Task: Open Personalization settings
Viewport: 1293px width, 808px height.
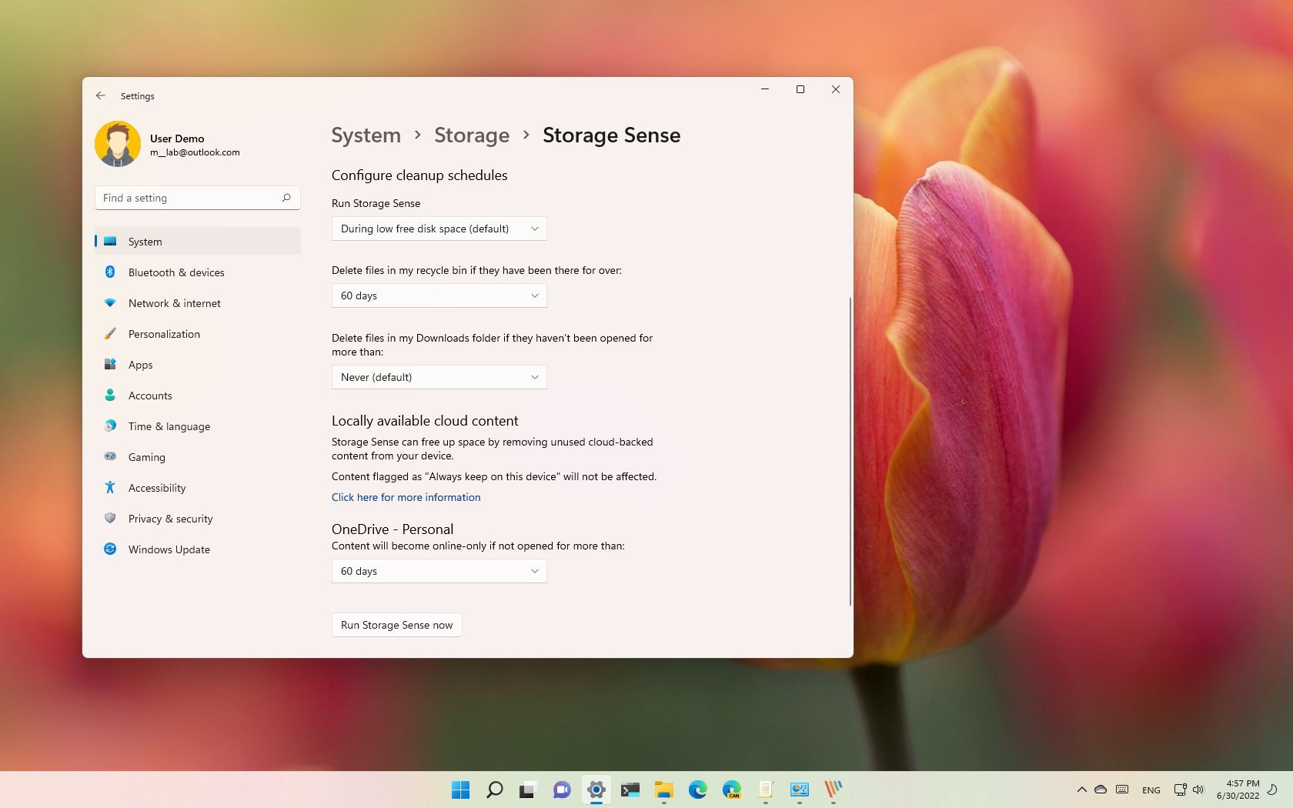Action: 164,334
